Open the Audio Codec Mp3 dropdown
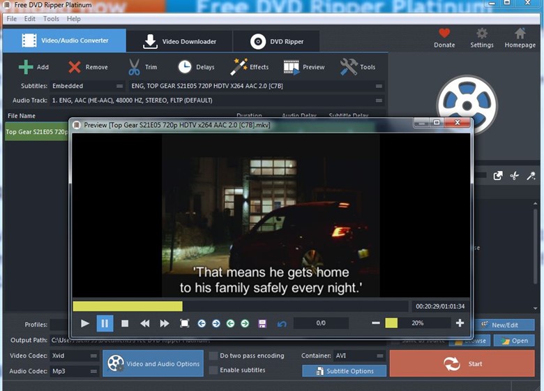The width and height of the screenshot is (544, 391). pyautogui.click(x=74, y=371)
